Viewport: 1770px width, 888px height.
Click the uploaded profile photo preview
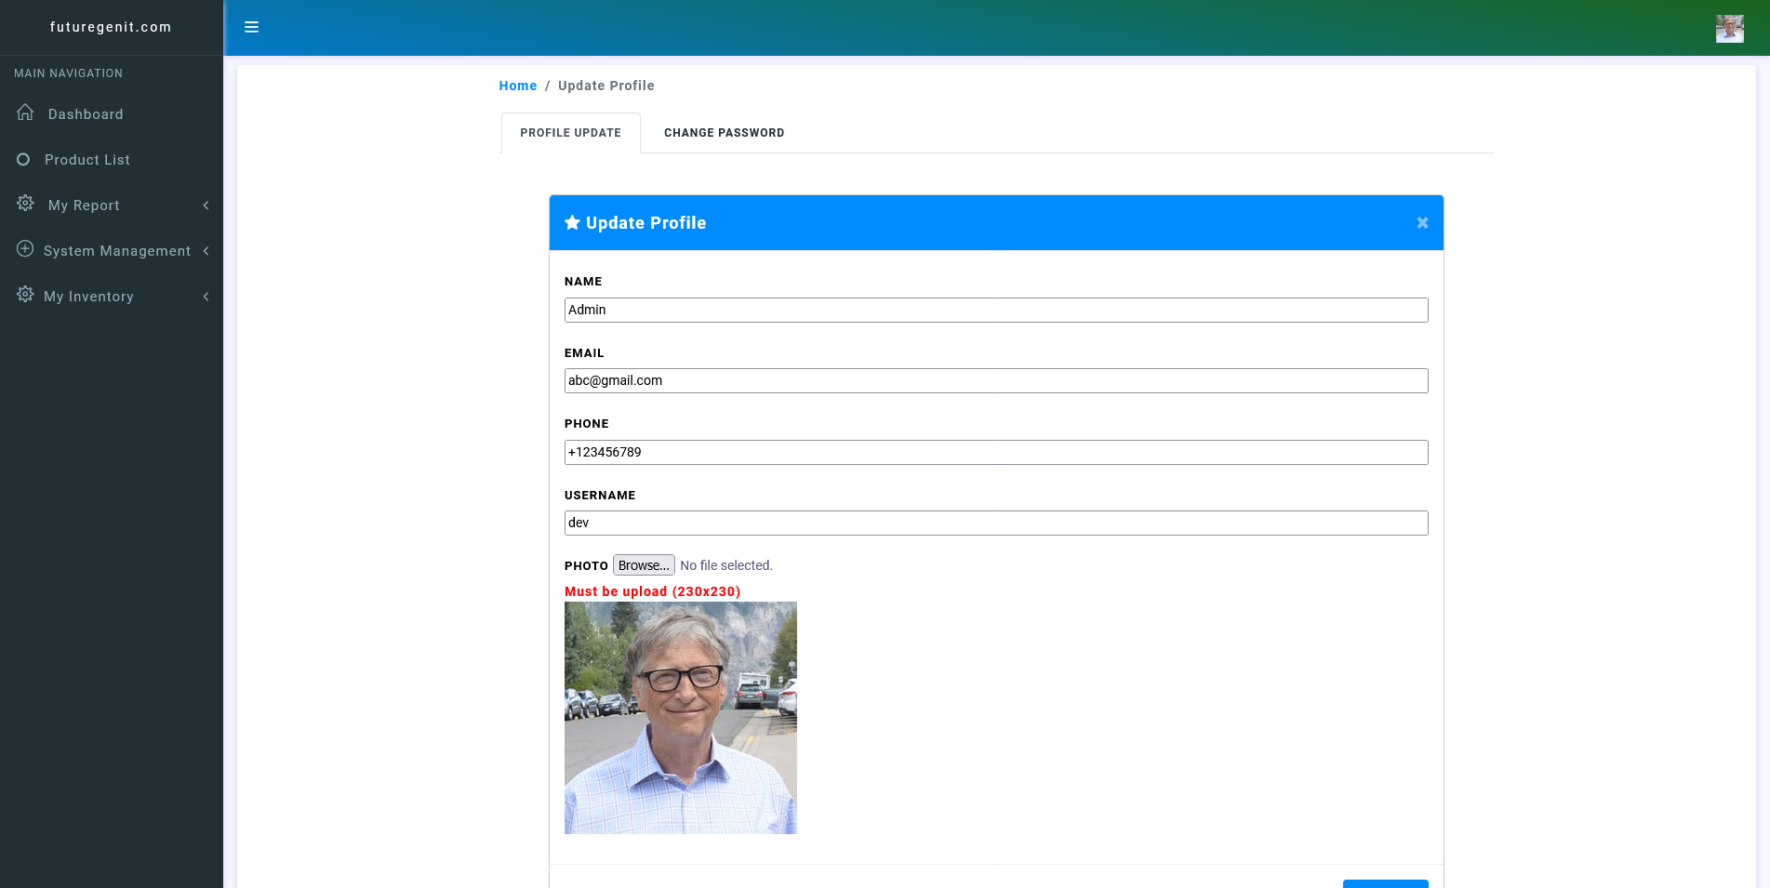point(680,717)
